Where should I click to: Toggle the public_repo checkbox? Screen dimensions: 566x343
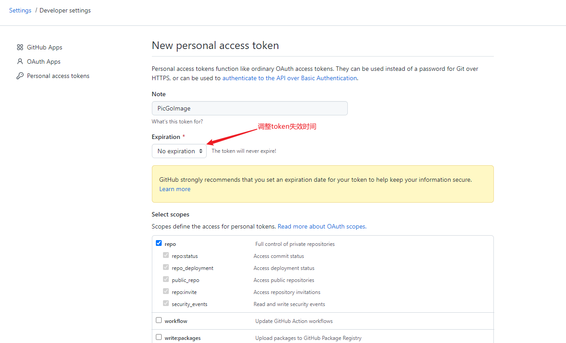166,279
